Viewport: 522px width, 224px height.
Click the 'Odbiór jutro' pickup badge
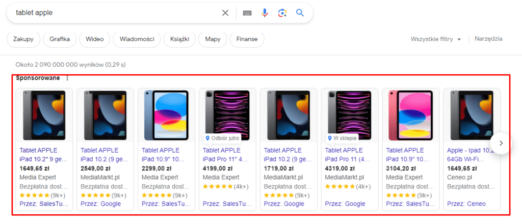222,138
